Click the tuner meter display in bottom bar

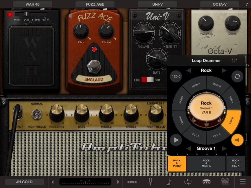tap(85, 182)
